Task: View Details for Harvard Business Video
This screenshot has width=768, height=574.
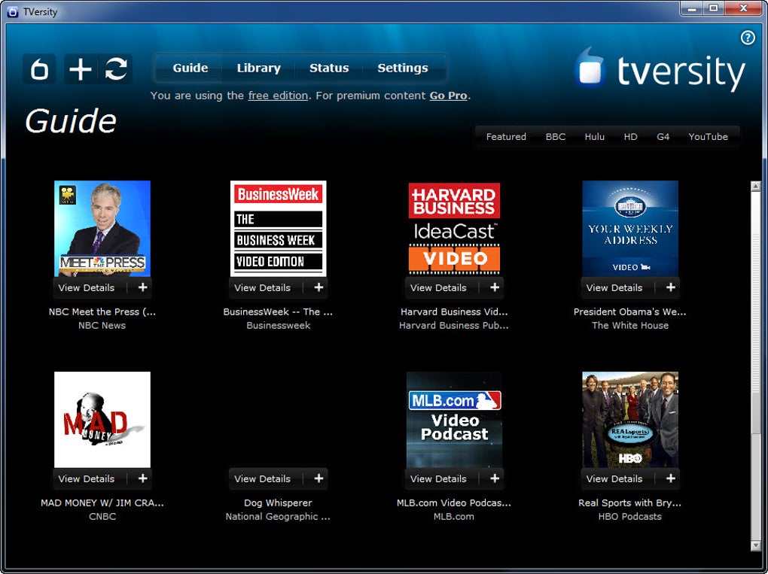Action: point(438,287)
